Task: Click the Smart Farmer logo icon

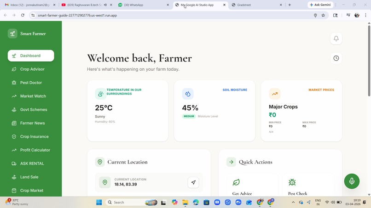Action: 12,34
